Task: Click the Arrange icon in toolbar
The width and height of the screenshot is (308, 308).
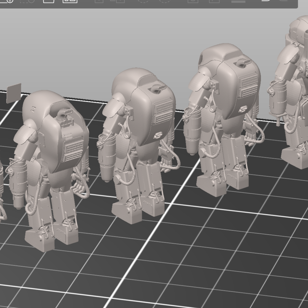Action: [70, 1]
